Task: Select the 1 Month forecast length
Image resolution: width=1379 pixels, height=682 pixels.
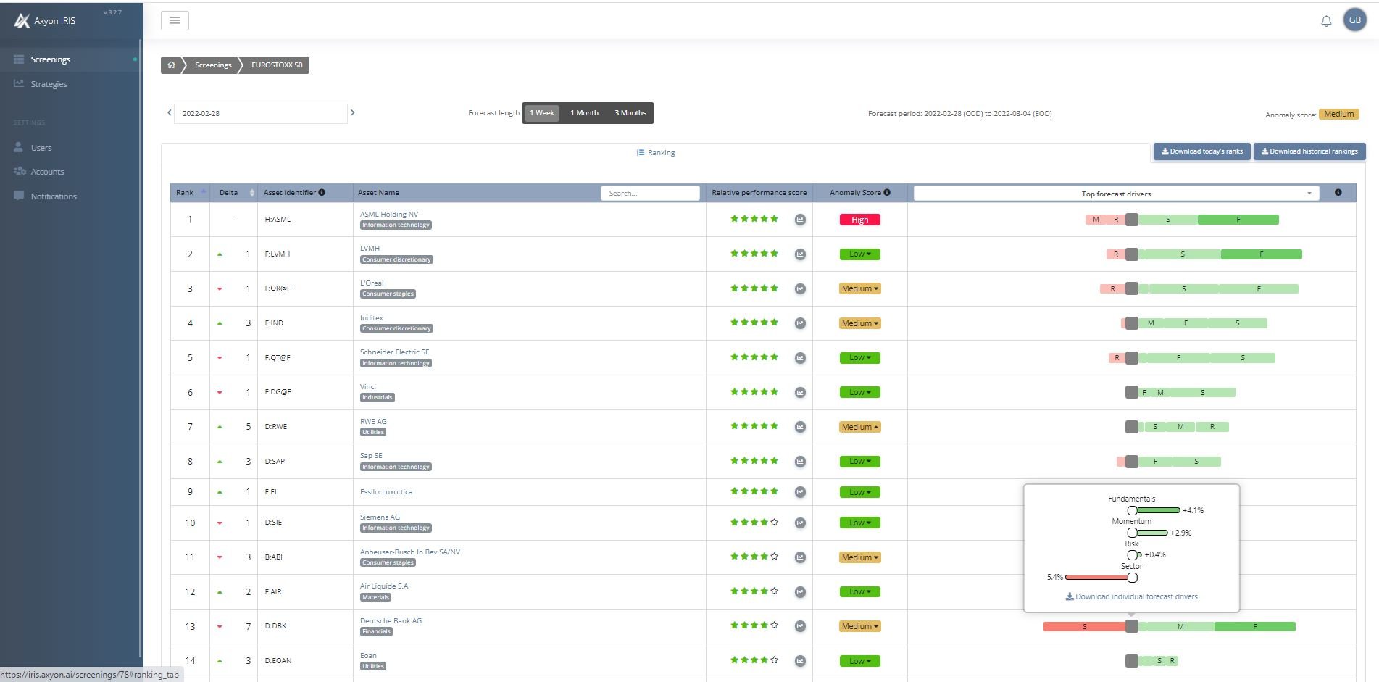Action: point(584,113)
